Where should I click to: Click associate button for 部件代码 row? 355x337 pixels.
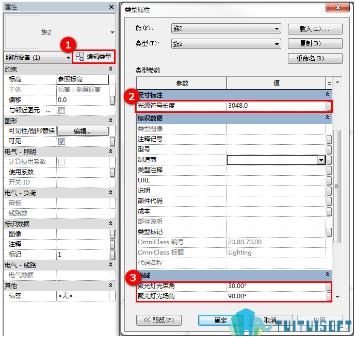(x=329, y=201)
